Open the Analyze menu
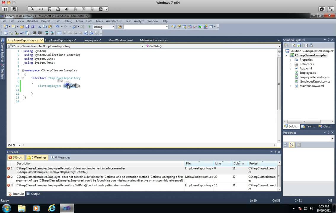This screenshot has height=213, width=336. click(x=139, y=21)
